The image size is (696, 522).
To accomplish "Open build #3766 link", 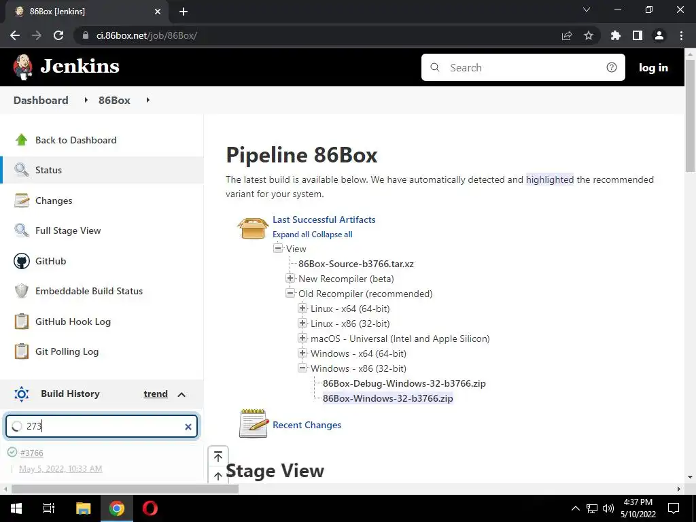I will [x=31, y=453].
